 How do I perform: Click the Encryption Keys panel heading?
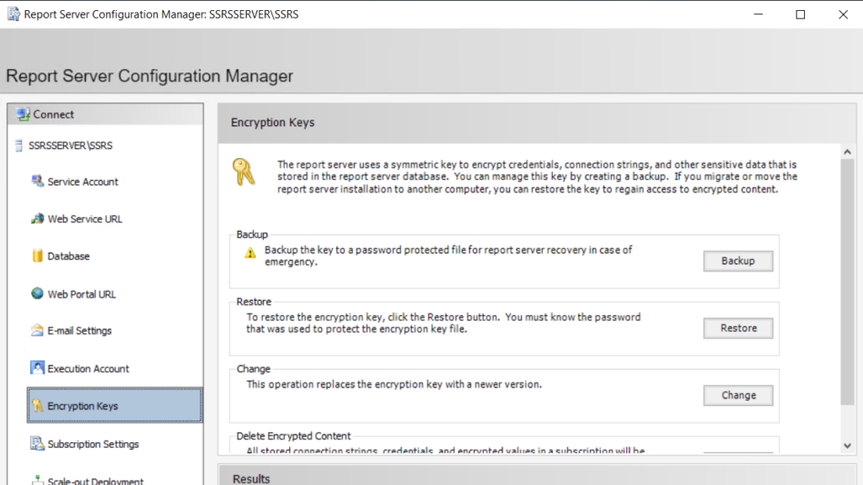point(272,123)
